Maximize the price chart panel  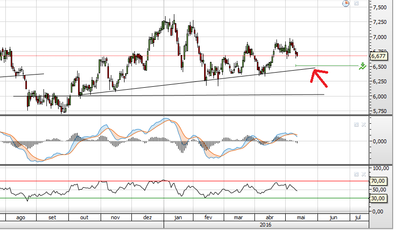click(356, 3)
